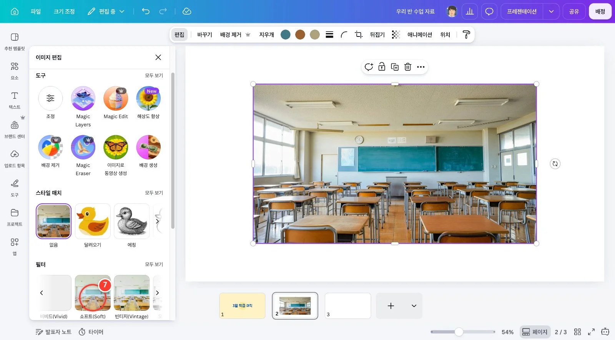Image resolution: width=615 pixels, height=340 pixels.
Task: Undo the last action
Action: [146, 11]
